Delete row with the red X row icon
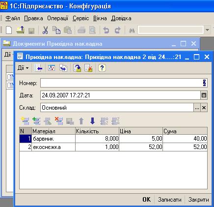The height and width of the screenshot is (207, 214). pos(59,121)
